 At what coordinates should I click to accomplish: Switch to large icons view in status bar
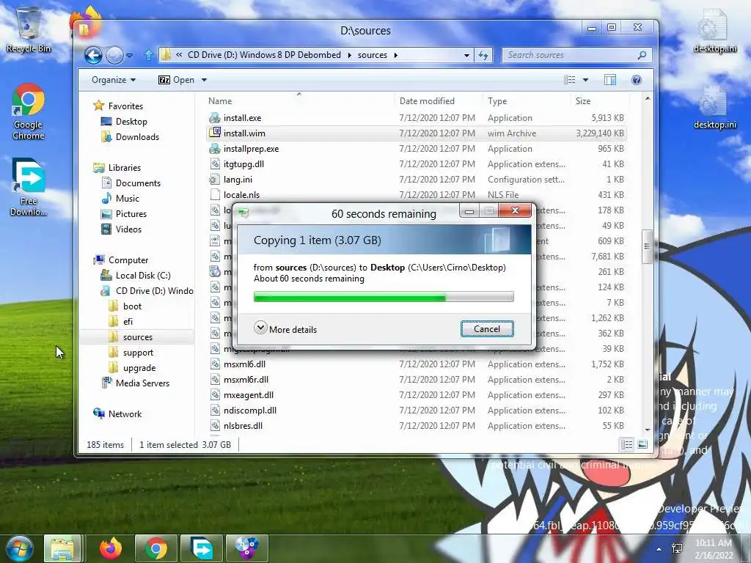point(642,445)
